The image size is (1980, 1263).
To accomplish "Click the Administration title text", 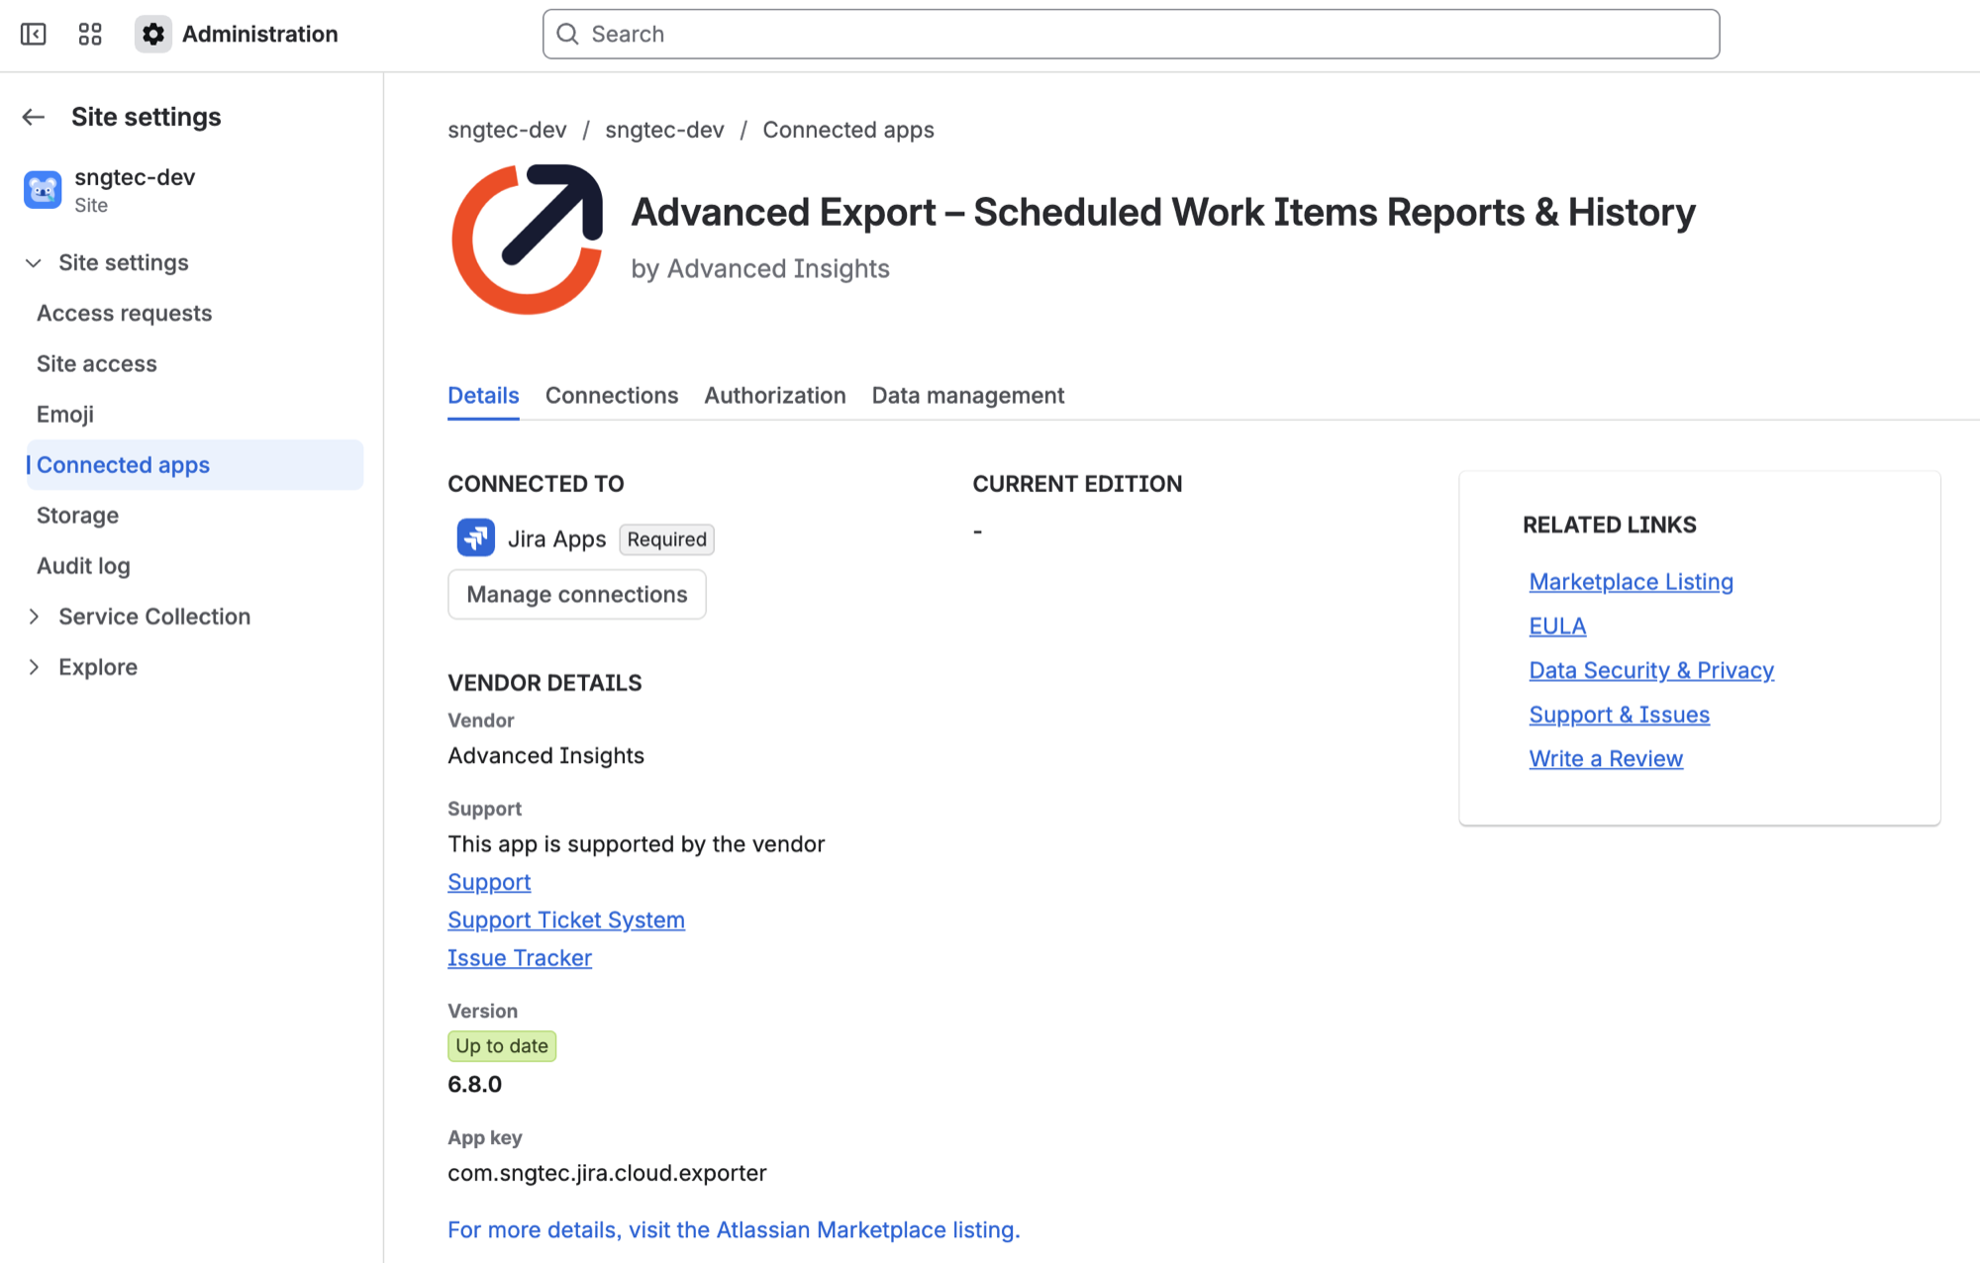I will pos(260,35).
